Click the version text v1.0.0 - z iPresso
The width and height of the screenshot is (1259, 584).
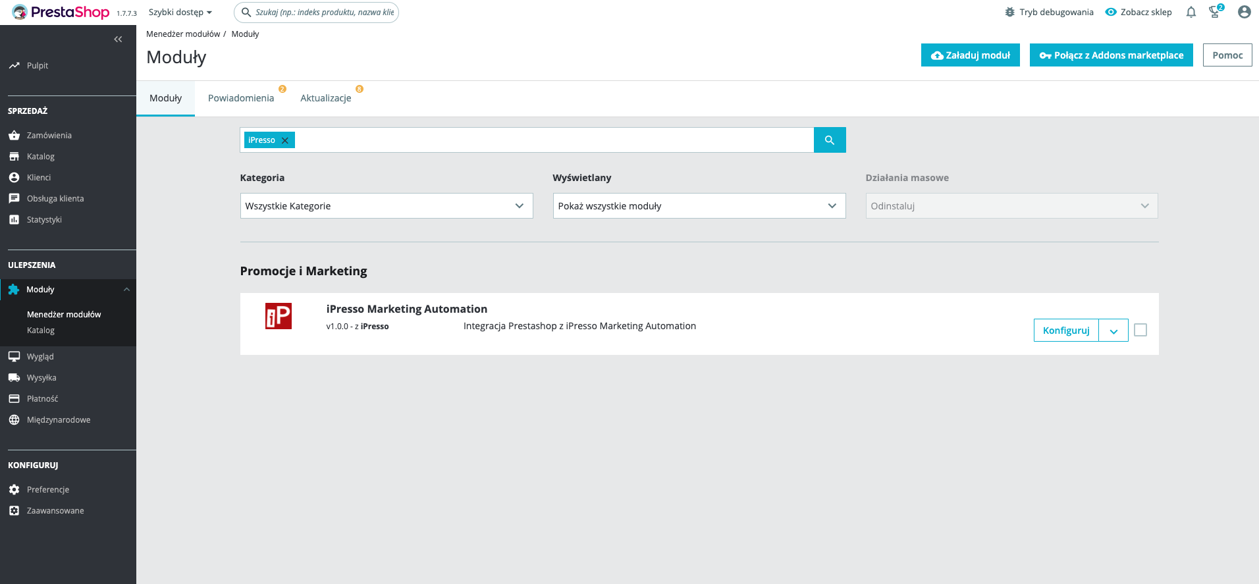click(358, 327)
